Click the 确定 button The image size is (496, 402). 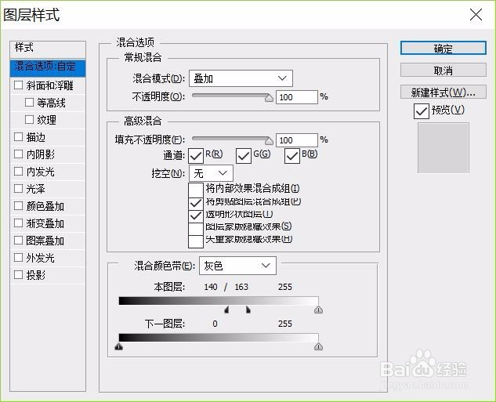(x=444, y=49)
